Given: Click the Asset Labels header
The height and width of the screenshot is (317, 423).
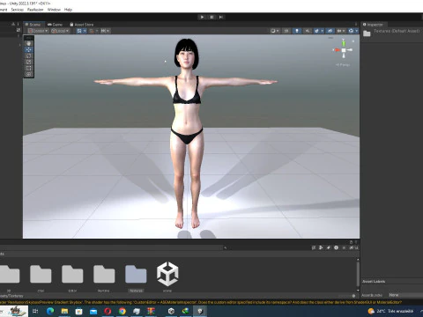Looking at the screenshot, I should pos(374,281).
